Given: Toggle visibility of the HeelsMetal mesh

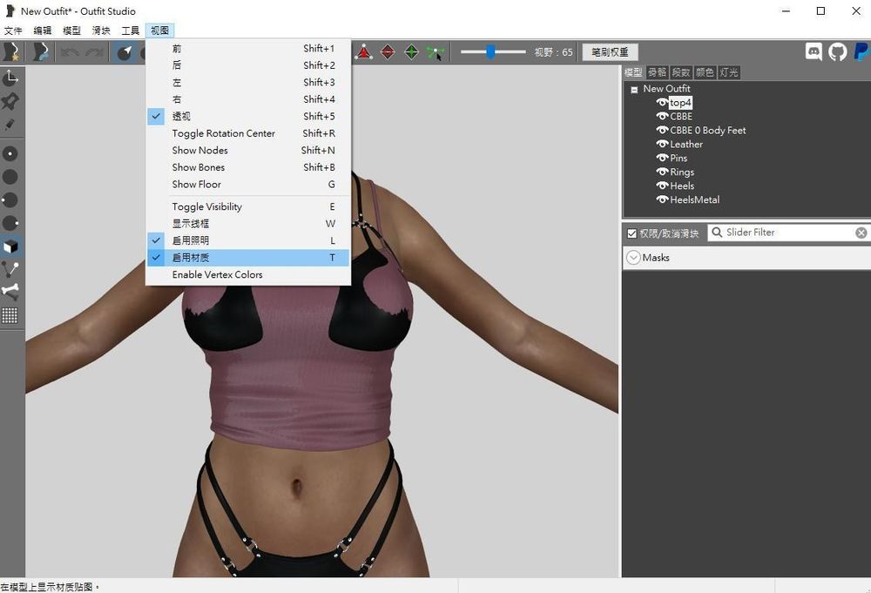Looking at the screenshot, I should click(x=662, y=200).
